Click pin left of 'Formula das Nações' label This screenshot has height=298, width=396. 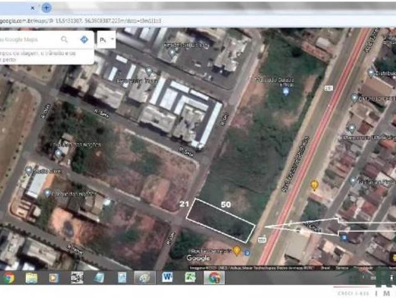[x=47, y=193]
